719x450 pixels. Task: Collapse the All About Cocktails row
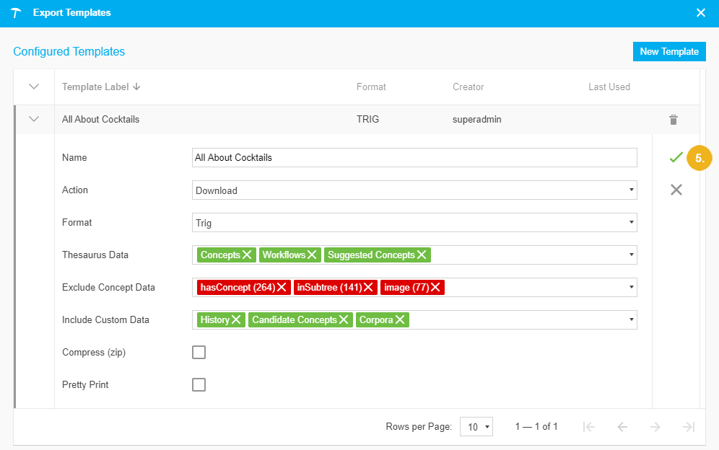point(34,120)
